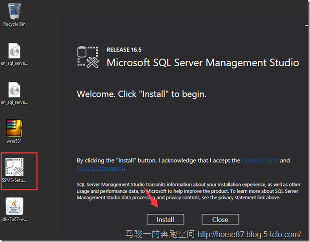Click the Install button

coord(165,219)
